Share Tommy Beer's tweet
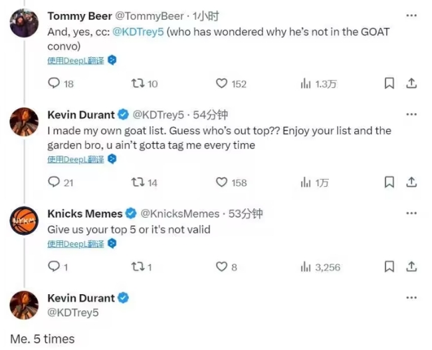 pos(411,83)
